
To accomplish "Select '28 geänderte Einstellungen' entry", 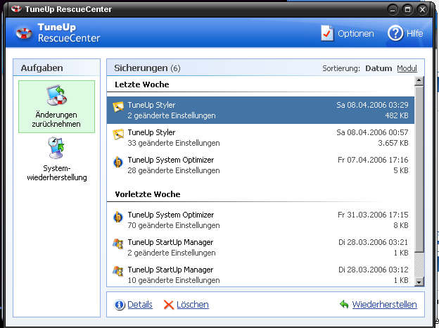I will (x=174, y=170).
